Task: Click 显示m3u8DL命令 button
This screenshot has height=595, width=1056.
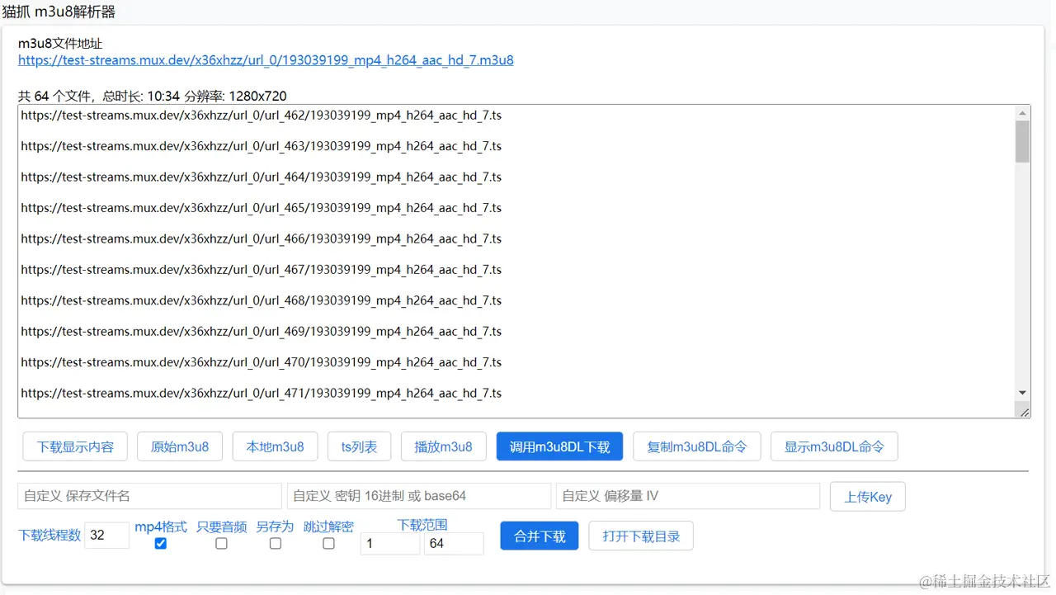Action: 834,446
